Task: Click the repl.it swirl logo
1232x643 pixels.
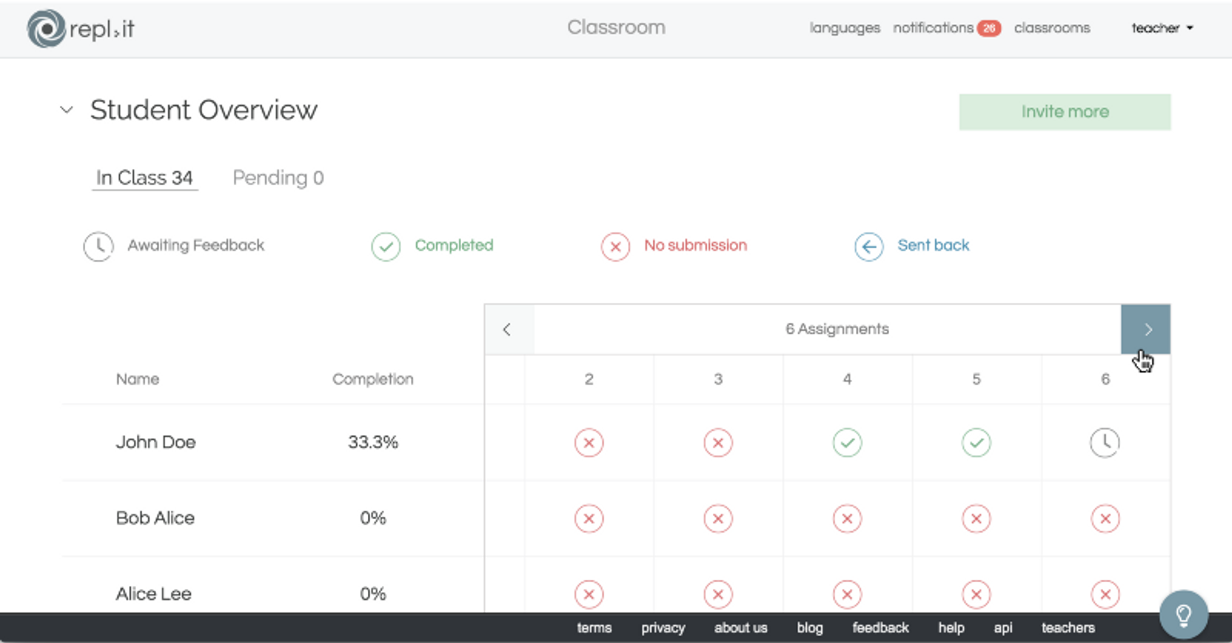Action: tap(46, 29)
